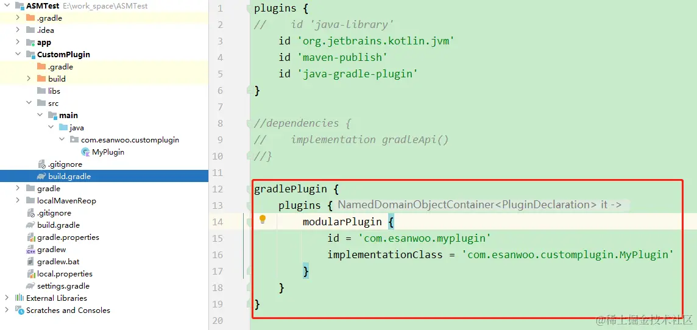This screenshot has width=697, height=330.
Task: Fold the plugins block at line 1
Action: pos(250,9)
